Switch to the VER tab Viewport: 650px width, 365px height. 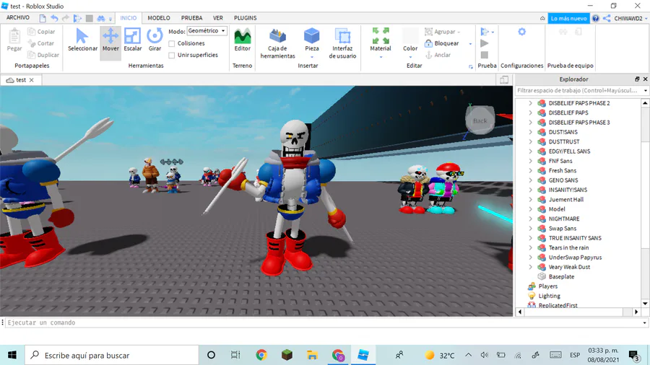coord(218,18)
